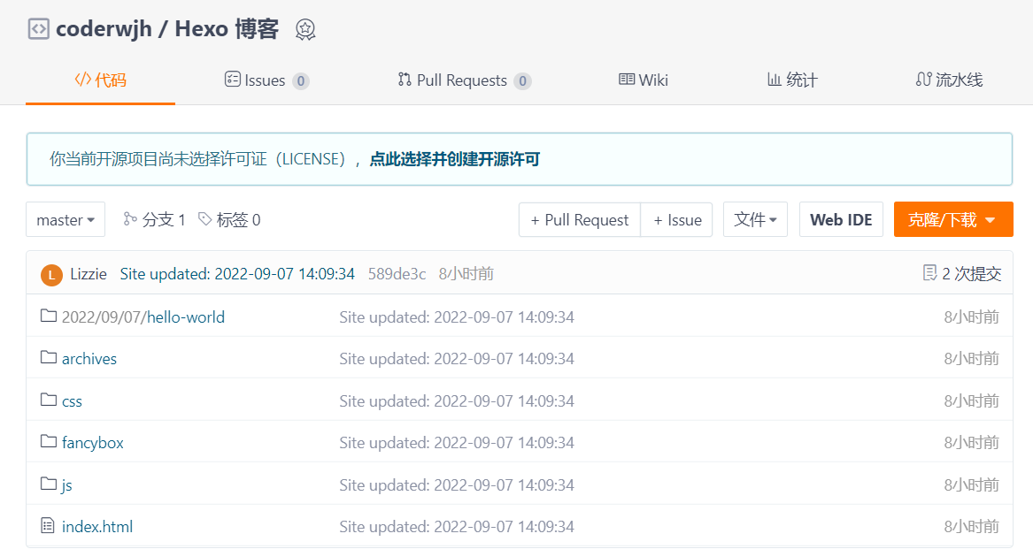Click the repository code icon beside coderwjh
Image resolution: width=1033 pixels, height=549 pixels.
(x=38, y=29)
